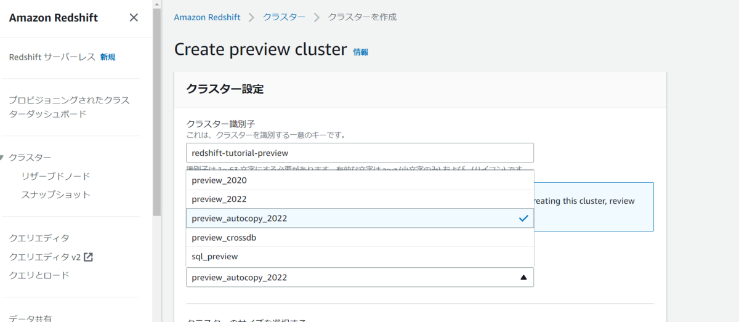The width and height of the screenshot is (739, 322).
Task: Open the プロビジョニングされたクラスターダッシュボード link
Action: coord(69,107)
